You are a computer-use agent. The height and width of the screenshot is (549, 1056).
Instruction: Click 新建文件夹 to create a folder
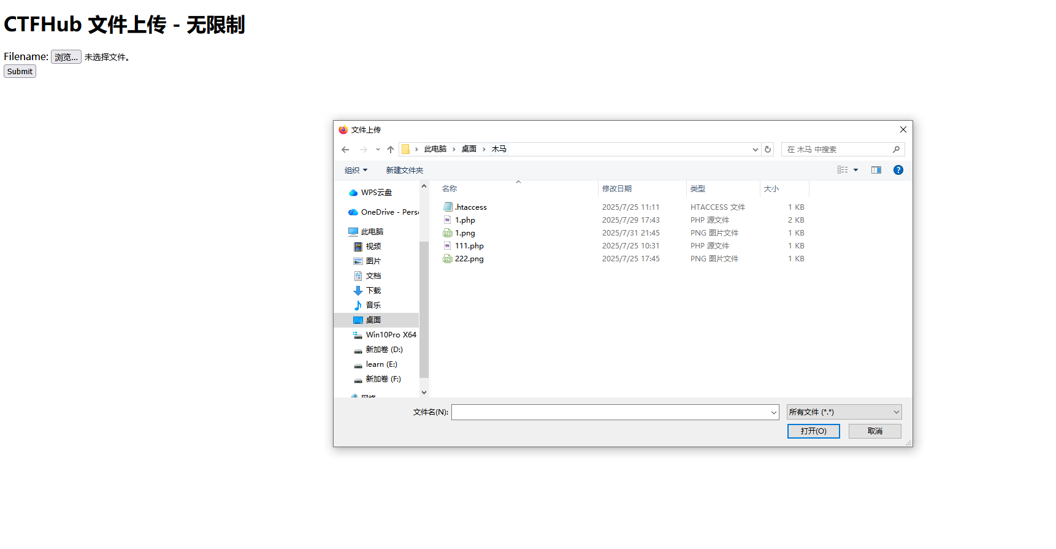click(404, 171)
